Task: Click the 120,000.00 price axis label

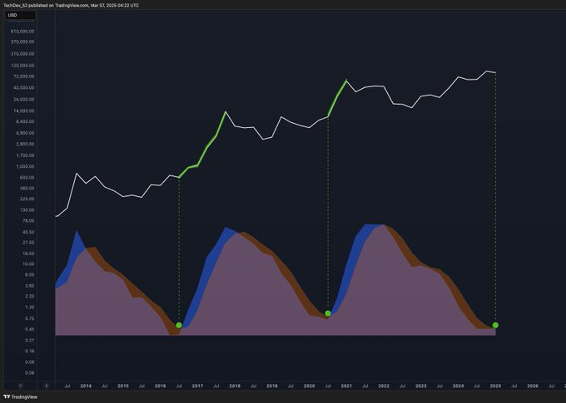Action: pos(24,66)
